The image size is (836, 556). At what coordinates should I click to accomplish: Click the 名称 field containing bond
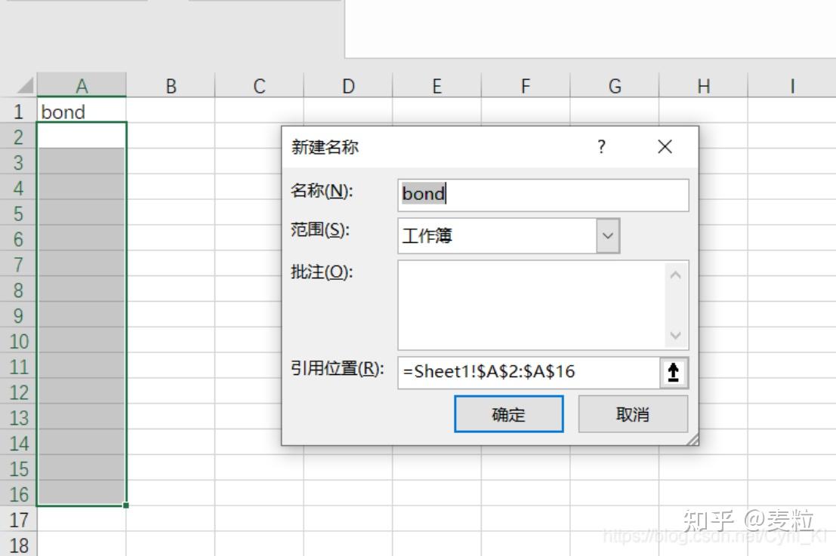[x=544, y=195]
